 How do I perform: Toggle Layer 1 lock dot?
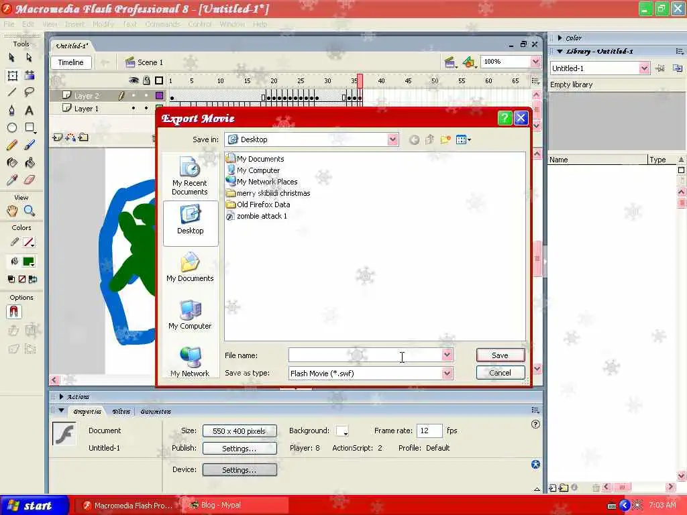(x=146, y=108)
